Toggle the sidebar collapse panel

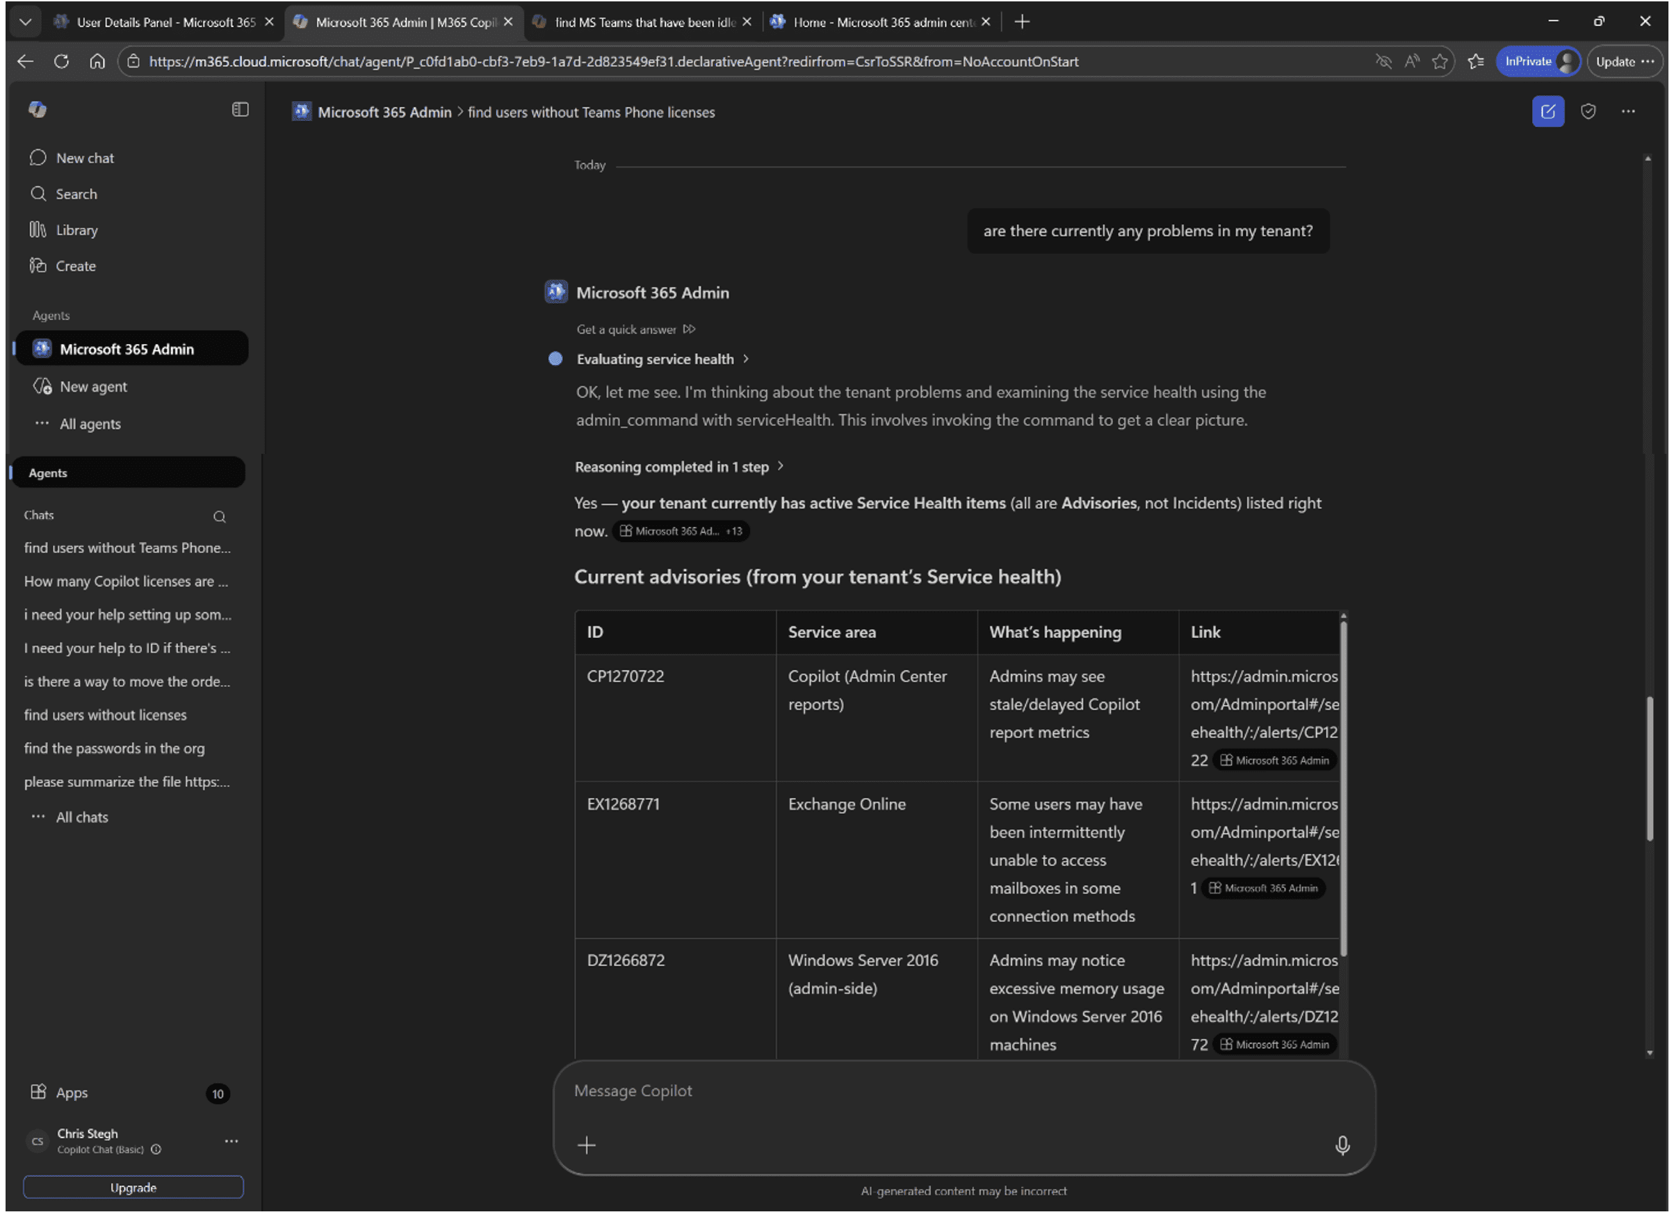click(240, 110)
